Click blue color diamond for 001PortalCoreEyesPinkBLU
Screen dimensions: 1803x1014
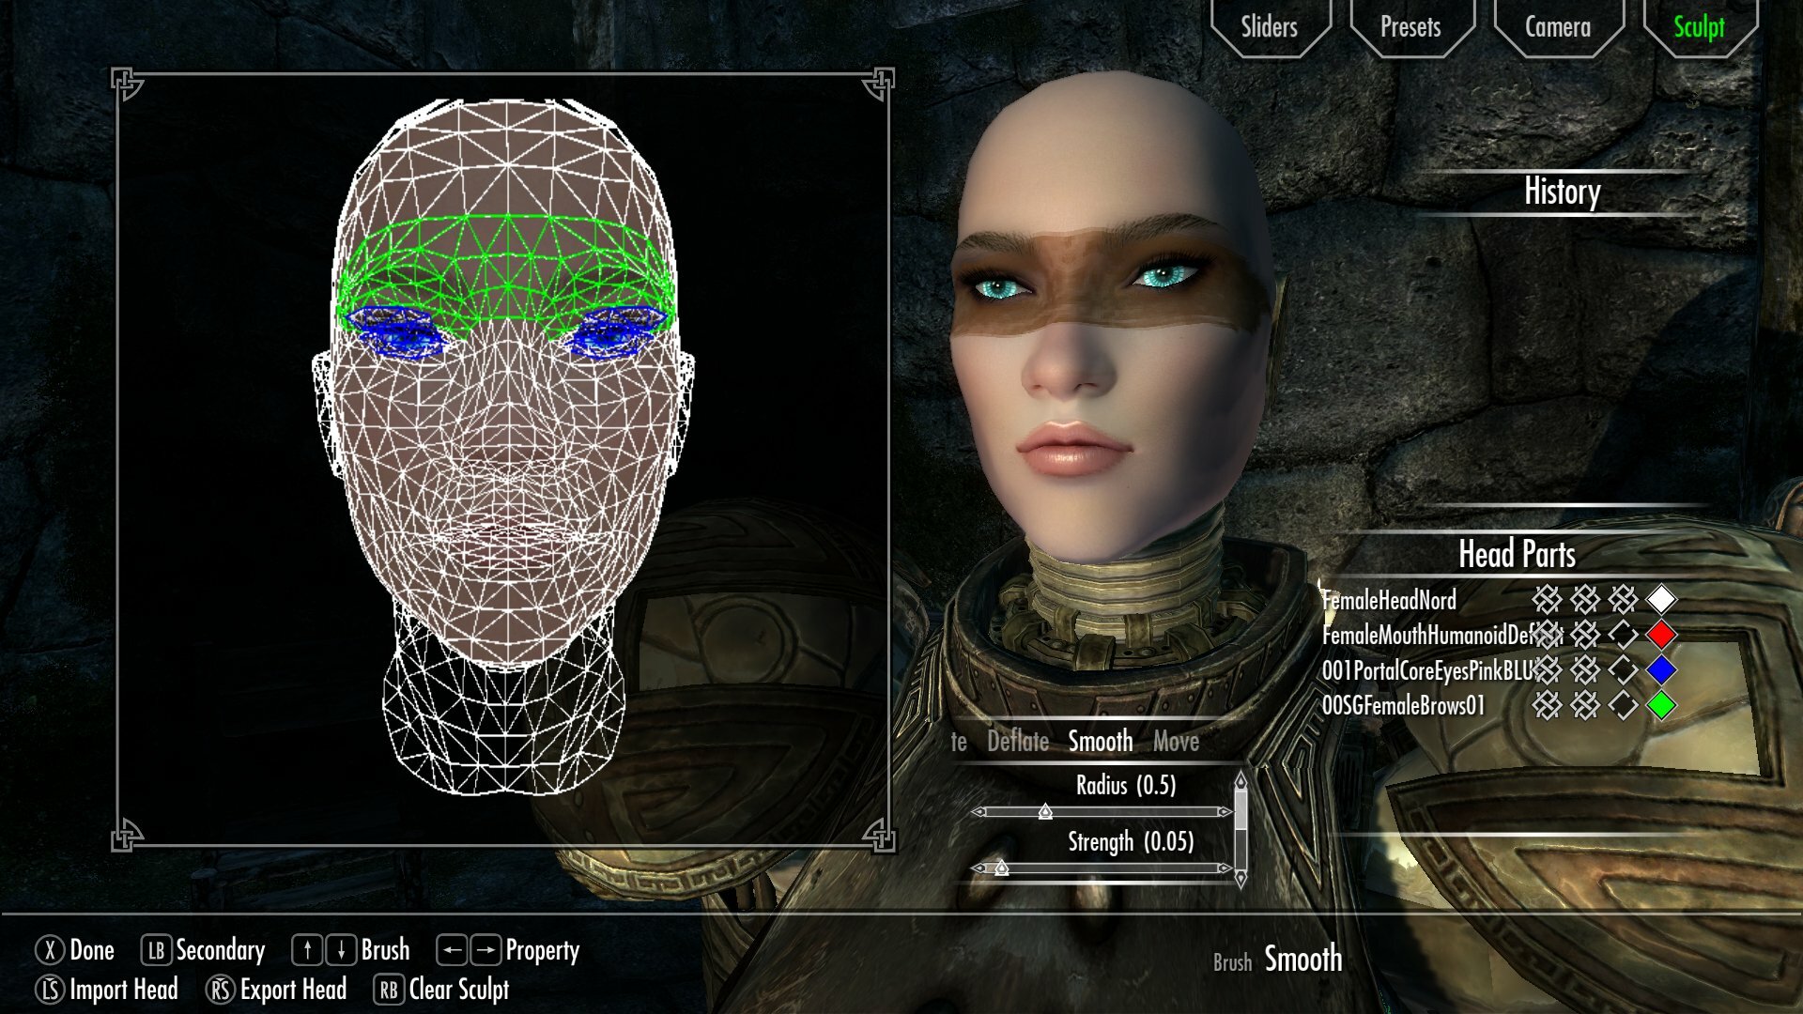(x=1661, y=669)
